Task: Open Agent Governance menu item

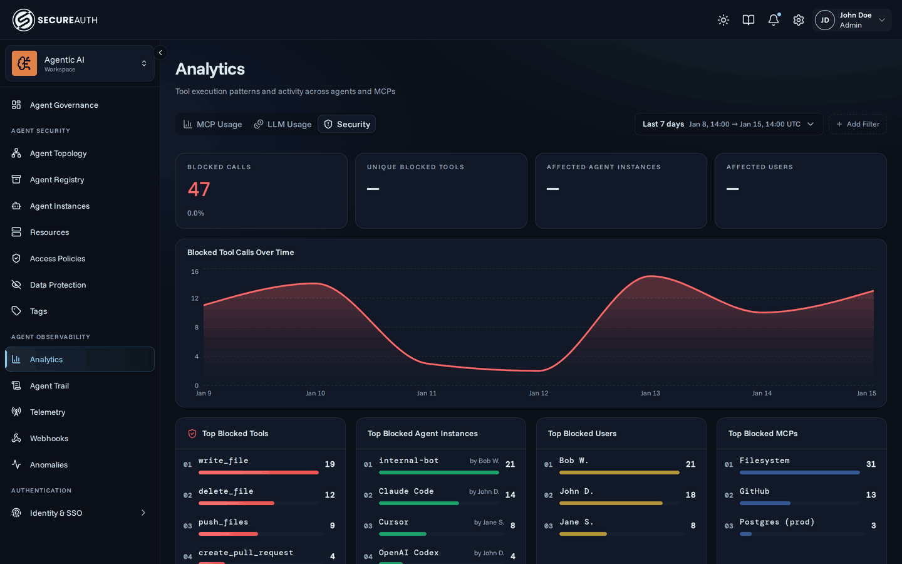Action: point(80,105)
